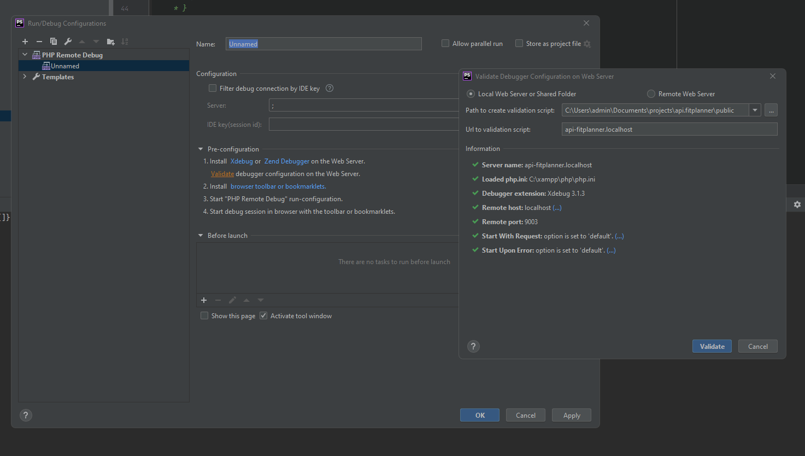Expand Start With Request details link
The height and width of the screenshot is (456, 805).
[619, 236]
